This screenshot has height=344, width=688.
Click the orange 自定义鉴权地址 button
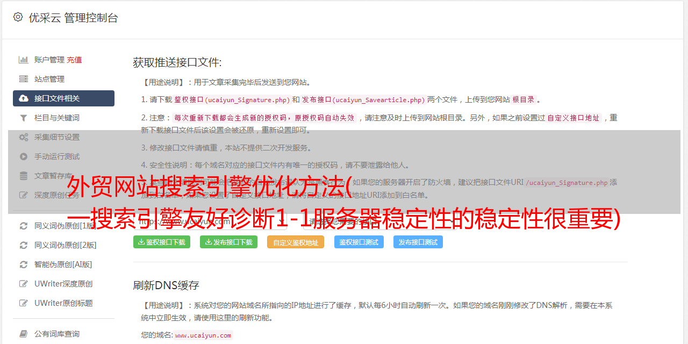tap(296, 242)
